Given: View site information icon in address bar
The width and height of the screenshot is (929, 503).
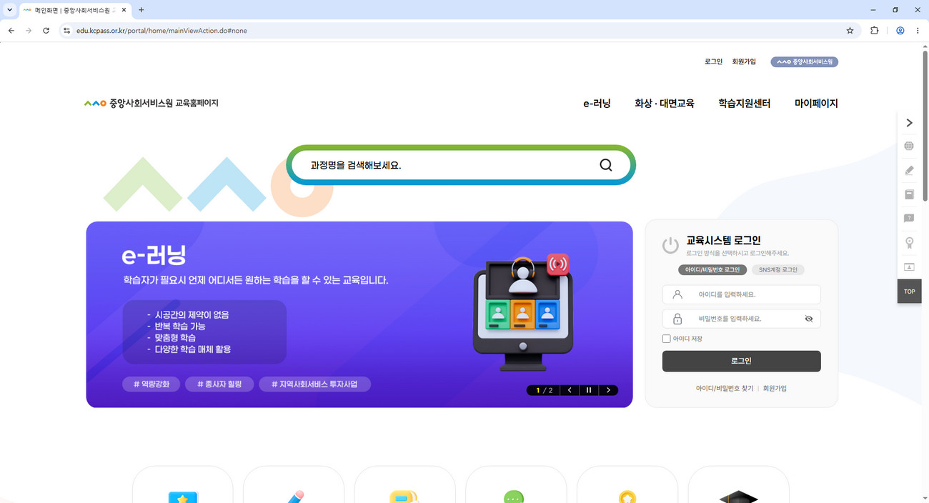Looking at the screenshot, I should click(x=66, y=31).
